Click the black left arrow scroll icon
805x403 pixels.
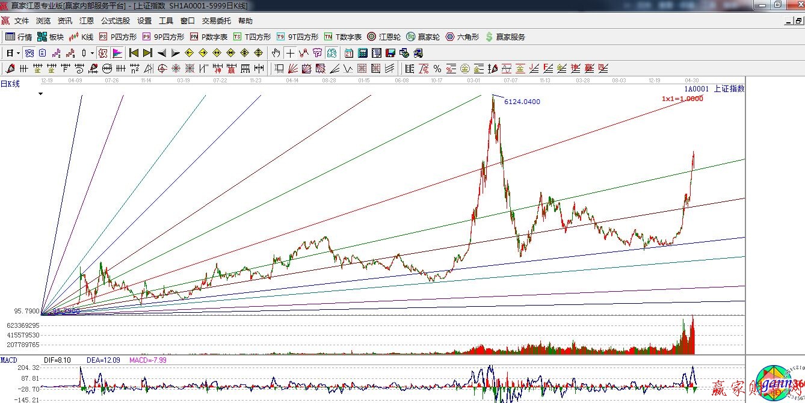[x=161, y=53]
